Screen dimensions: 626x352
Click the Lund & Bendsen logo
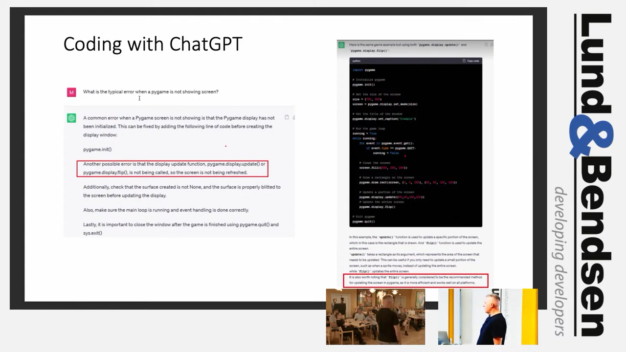(593, 175)
